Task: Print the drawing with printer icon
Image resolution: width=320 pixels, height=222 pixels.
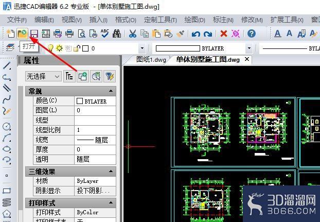Action: point(69,33)
